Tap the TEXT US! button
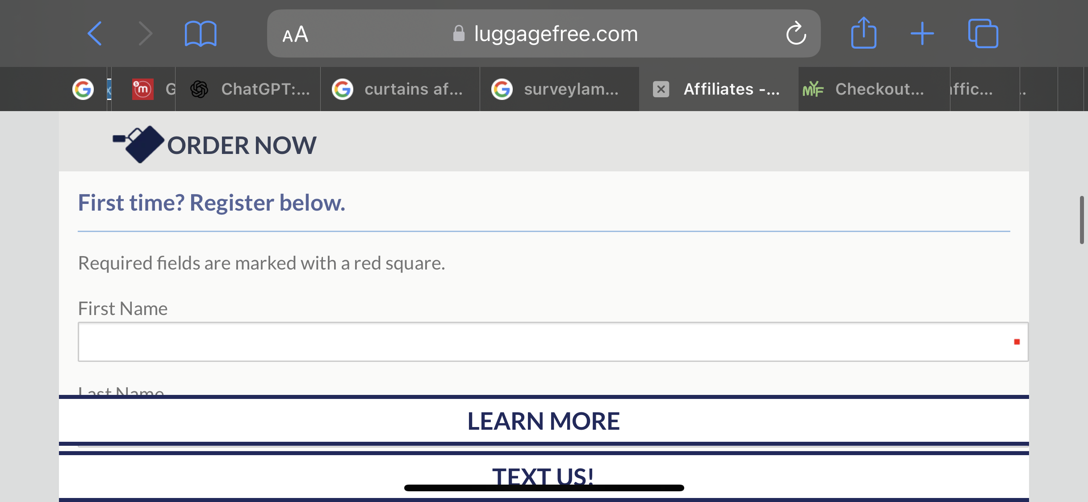The image size is (1088, 502). click(x=544, y=477)
